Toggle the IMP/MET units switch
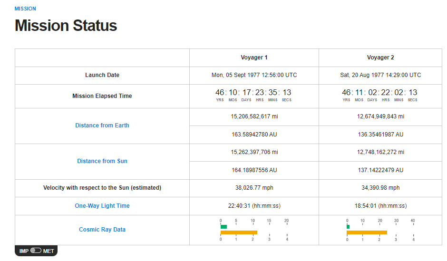The image size is (447, 261). pyautogui.click(x=36, y=251)
